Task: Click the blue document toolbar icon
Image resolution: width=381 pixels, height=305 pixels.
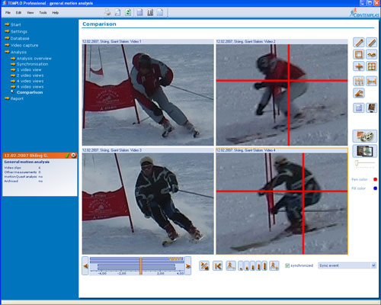Action: click(x=139, y=12)
